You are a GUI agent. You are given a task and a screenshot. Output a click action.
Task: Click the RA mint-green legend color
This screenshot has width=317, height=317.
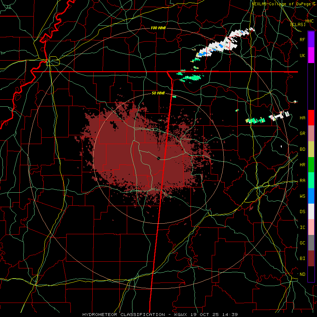(311, 180)
